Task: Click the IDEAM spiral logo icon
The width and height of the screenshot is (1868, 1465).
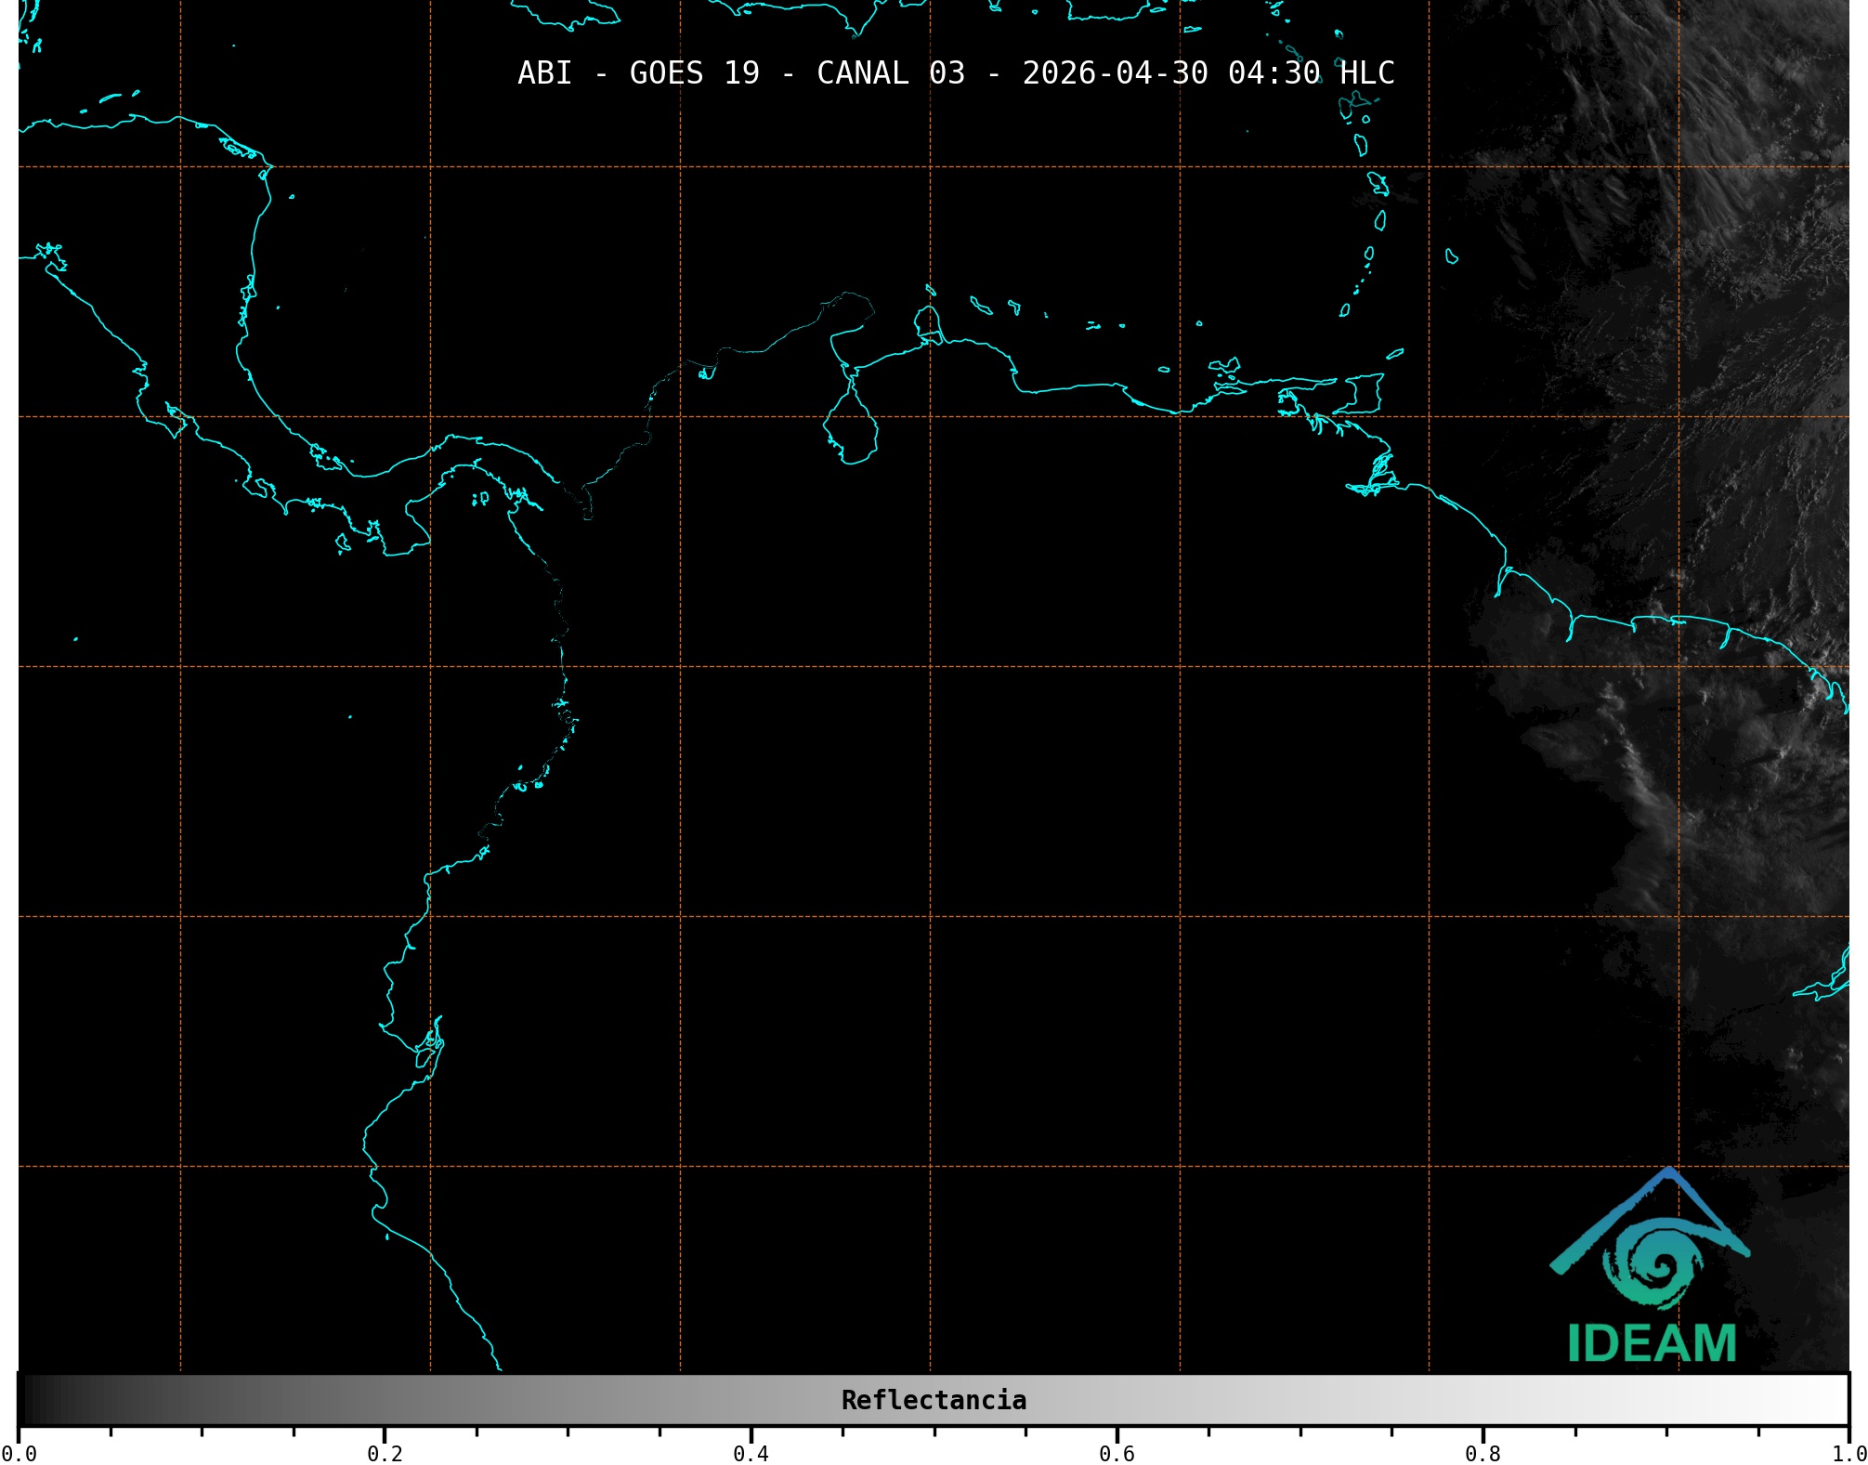Action: (x=1656, y=1265)
